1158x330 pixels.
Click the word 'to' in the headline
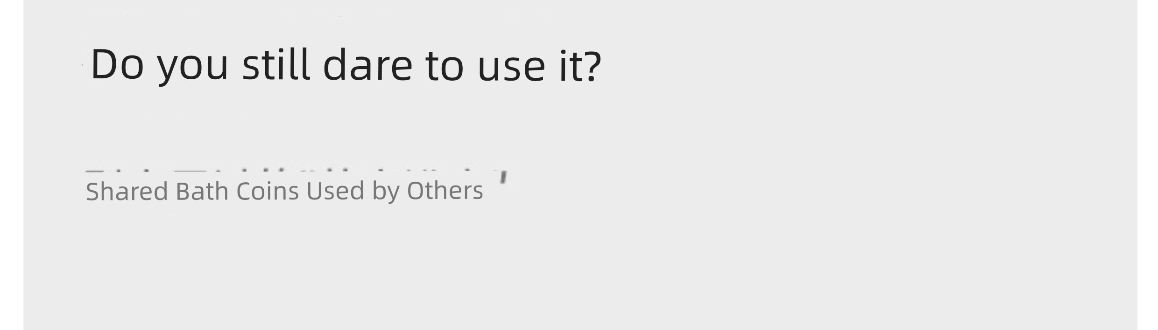[x=445, y=65]
